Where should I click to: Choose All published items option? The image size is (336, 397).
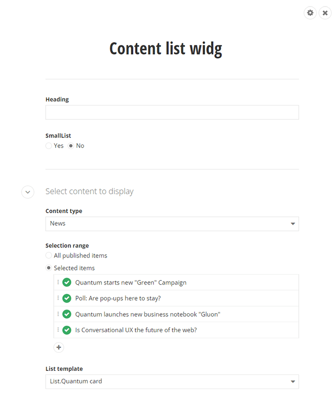click(x=49, y=255)
